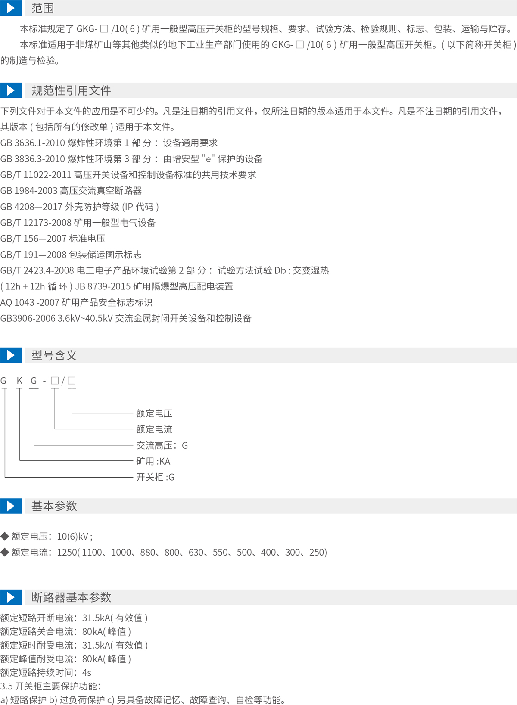This screenshot has height=705, width=517.
Task: Click the GB/T 11022-2011 高压开关设备 reference
Action: click(128, 175)
